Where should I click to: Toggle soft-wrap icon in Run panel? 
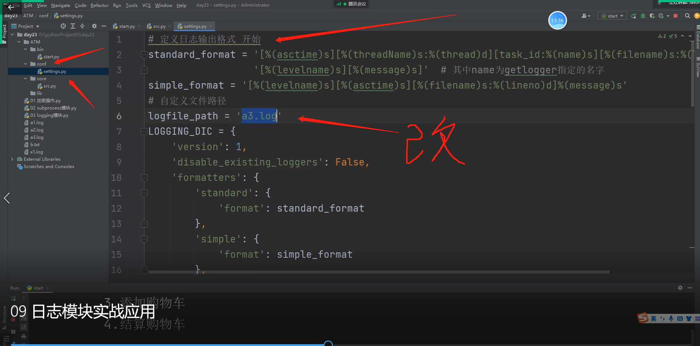(24, 318)
